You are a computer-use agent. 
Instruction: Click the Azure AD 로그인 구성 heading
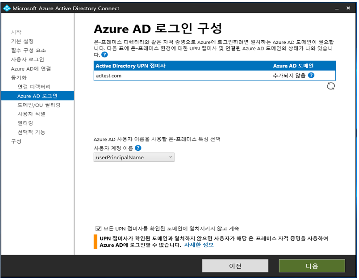click(x=158, y=29)
